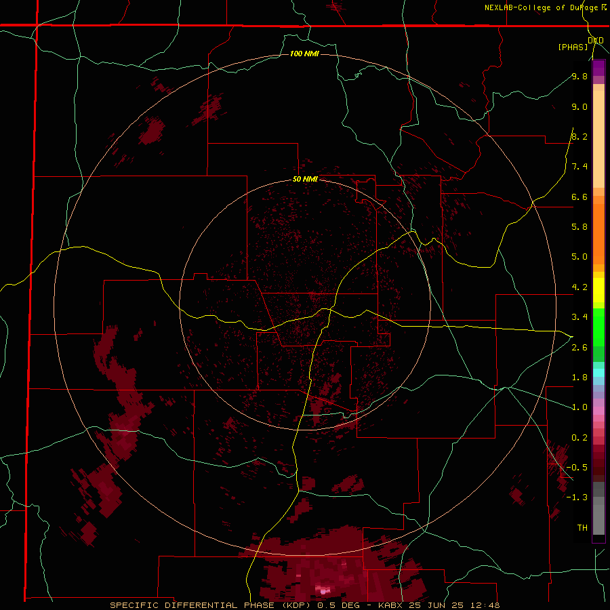Click the -0.5 scale value
The image size is (610, 610).
click(x=577, y=468)
